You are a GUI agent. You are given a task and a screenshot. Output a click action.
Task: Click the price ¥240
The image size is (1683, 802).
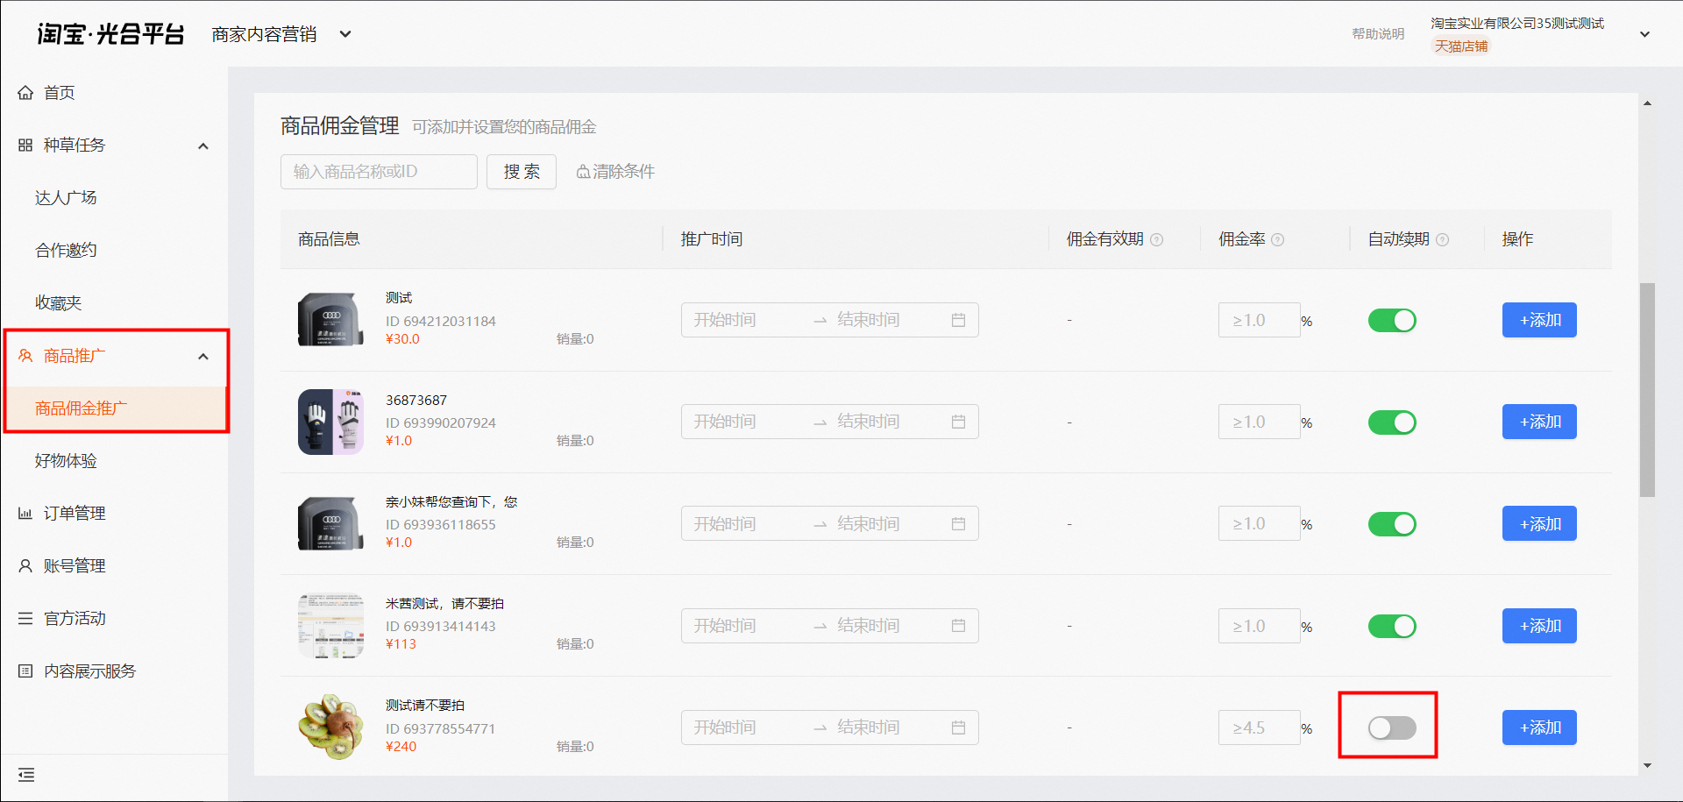(x=401, y=747)
